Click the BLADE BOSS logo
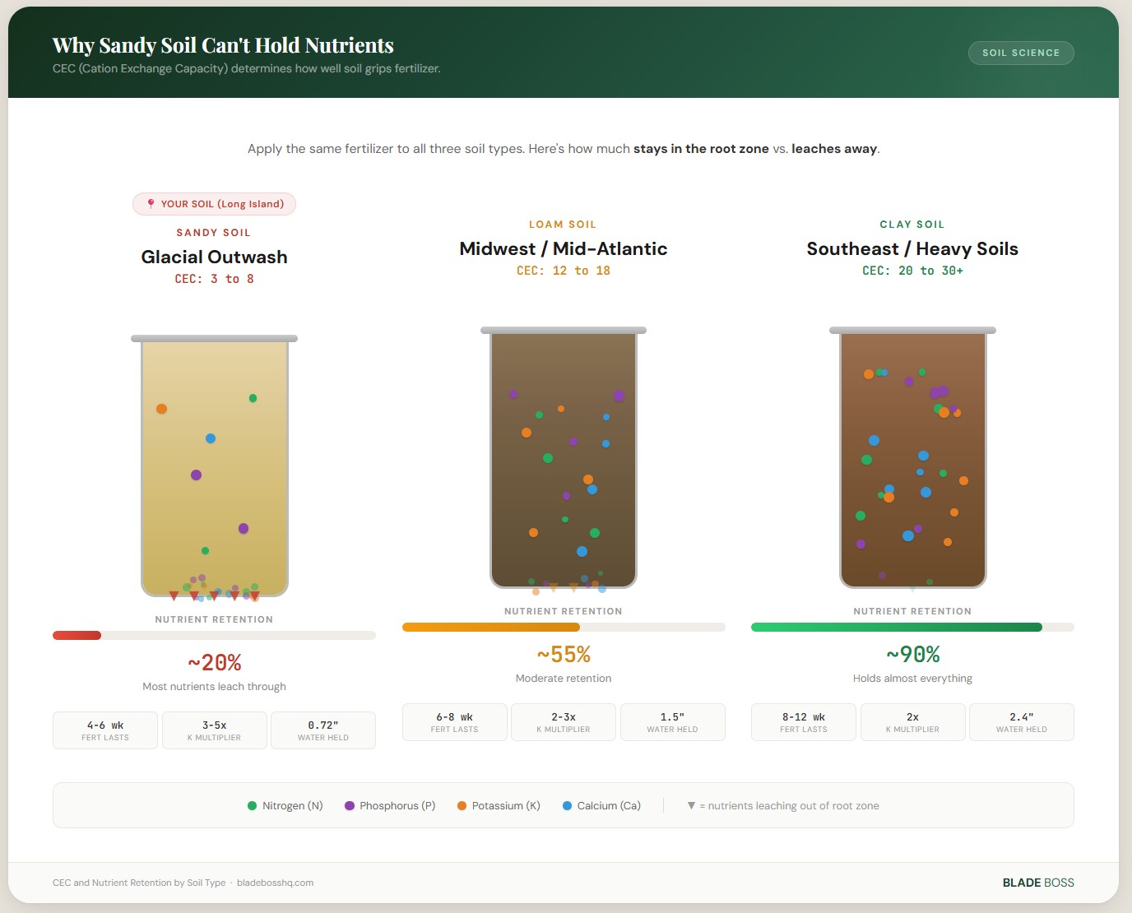 click(x=1037, y=882)
